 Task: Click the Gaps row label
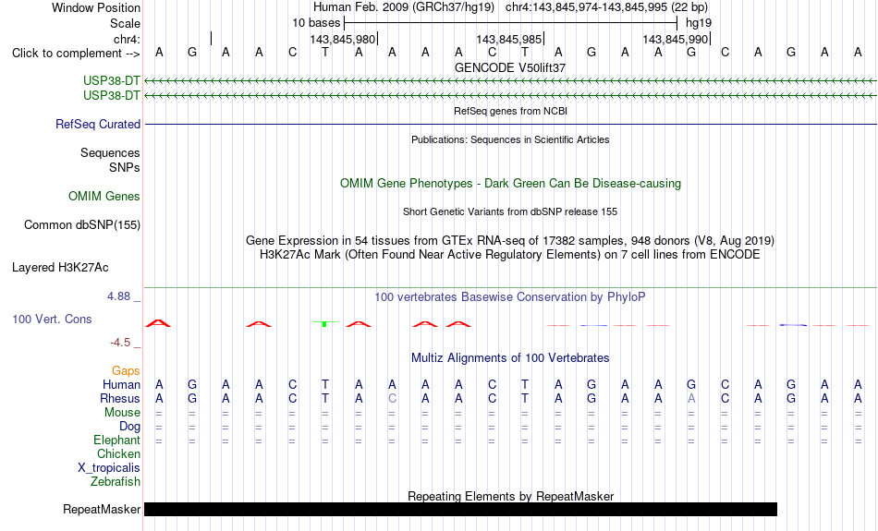(x=126, y=371)
